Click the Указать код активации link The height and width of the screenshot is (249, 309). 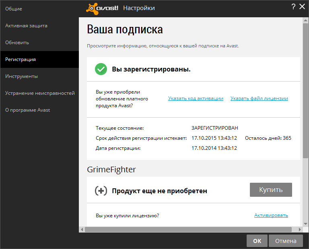click(196, 98)
